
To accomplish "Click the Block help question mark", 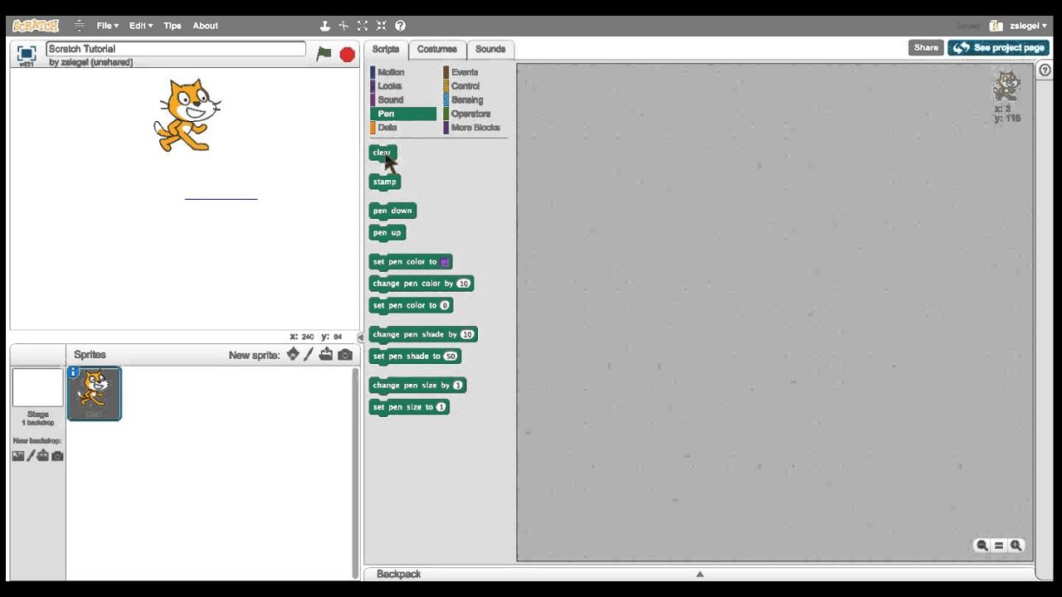I will pyautogui.click(x=400, y=26).
